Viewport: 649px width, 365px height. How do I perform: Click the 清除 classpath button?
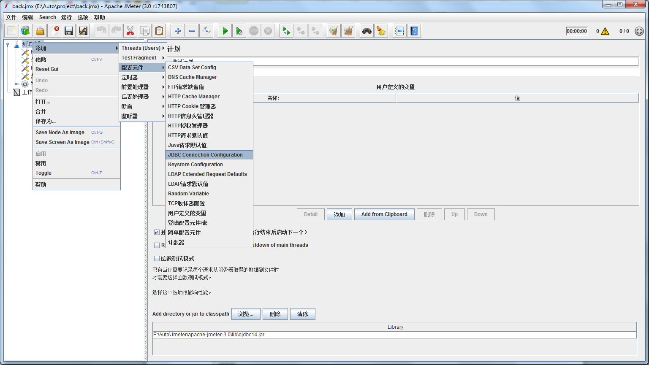[x=302, y=314]
